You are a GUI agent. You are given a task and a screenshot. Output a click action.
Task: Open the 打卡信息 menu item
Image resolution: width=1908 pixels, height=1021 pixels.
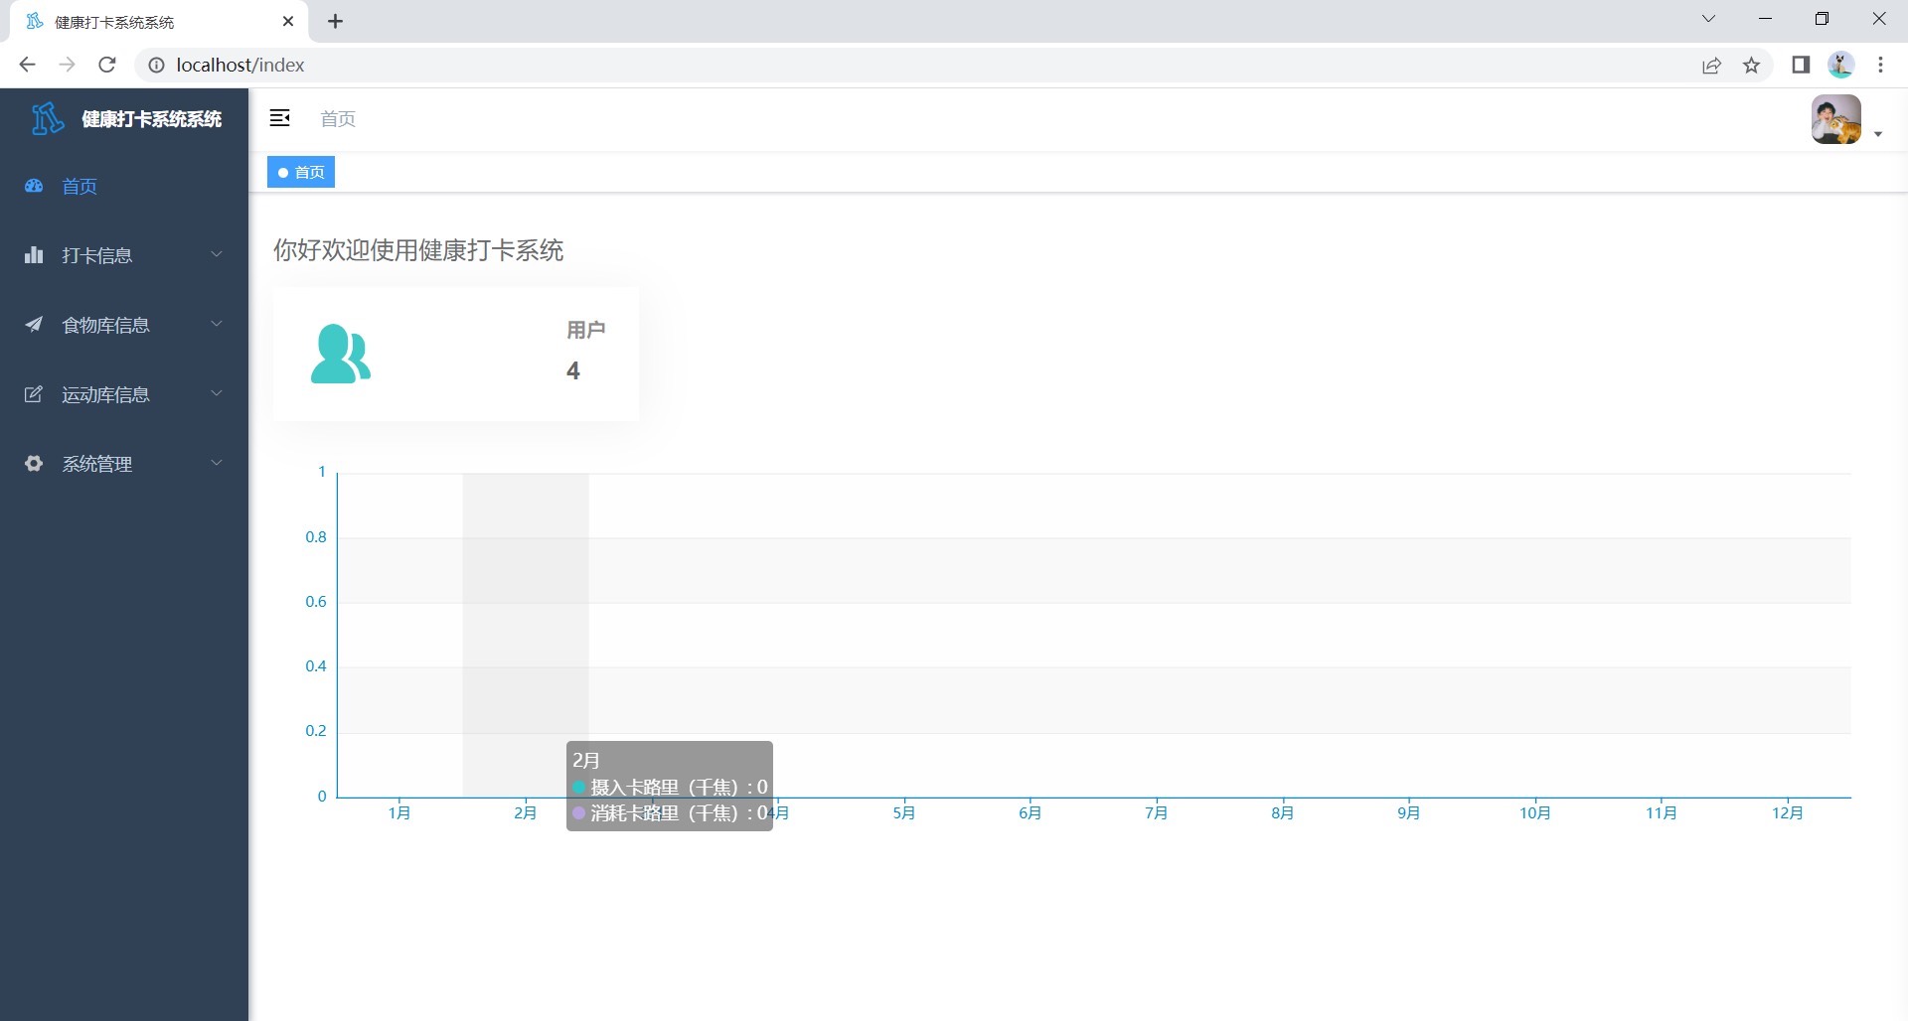[x=124, y=255]
